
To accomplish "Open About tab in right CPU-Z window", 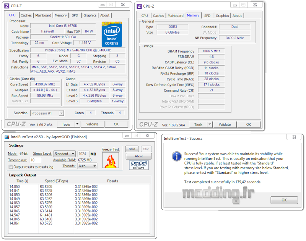I will pos(237,16).
